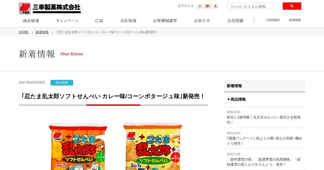
Task: Open the キャンペーン menu item
Action: (67, 21)
